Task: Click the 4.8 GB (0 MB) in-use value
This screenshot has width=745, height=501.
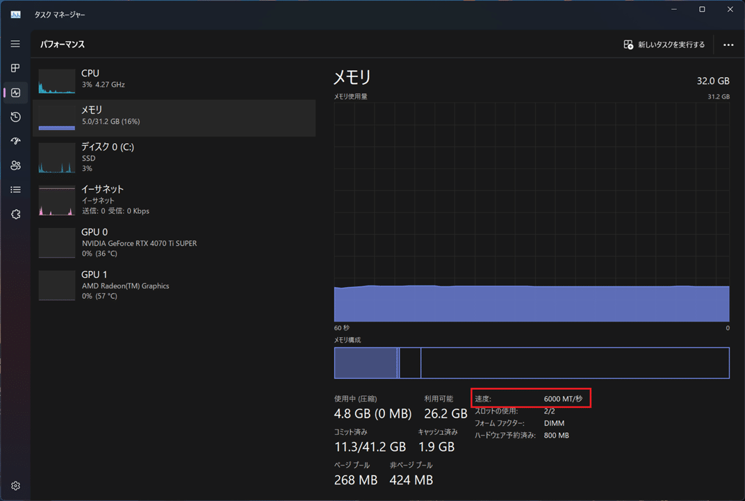Action: [373, 413]
